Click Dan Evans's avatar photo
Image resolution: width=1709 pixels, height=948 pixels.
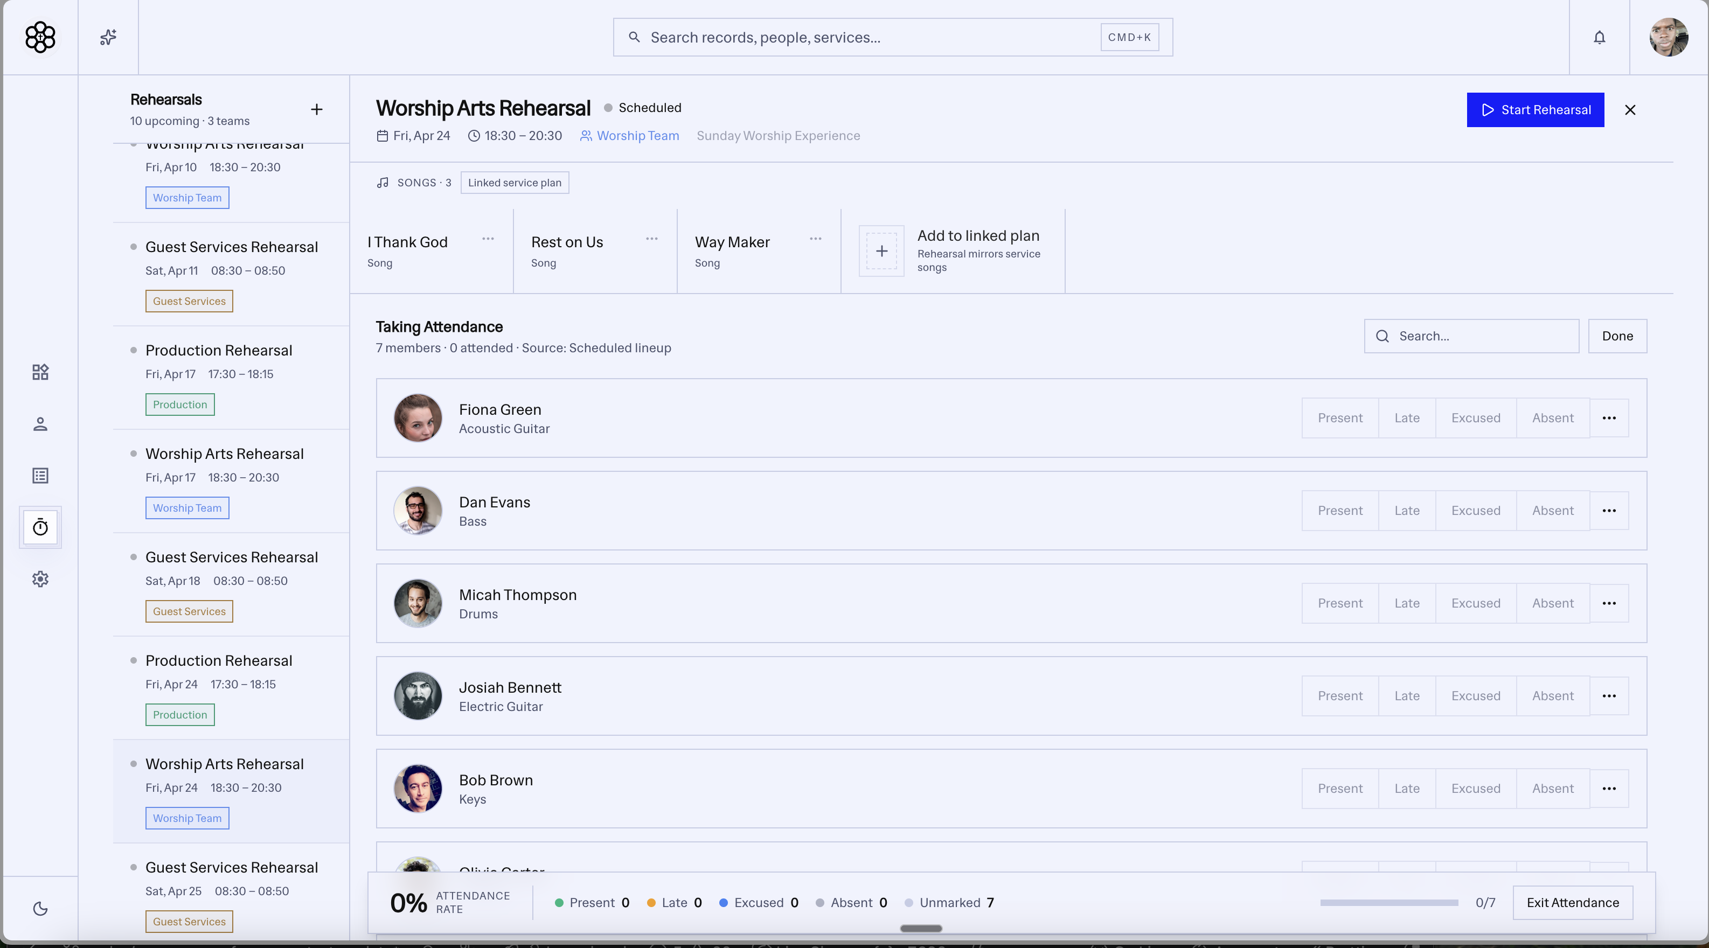pos(418,511)
